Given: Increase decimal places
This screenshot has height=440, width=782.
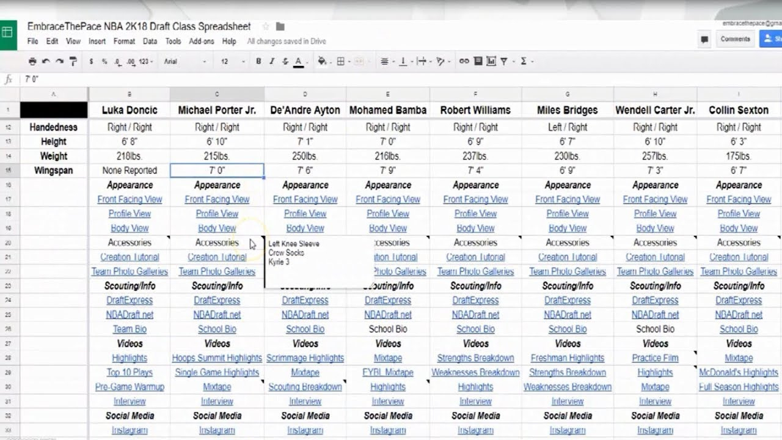Looking at the screenshot, I should (x=131, y=61).
